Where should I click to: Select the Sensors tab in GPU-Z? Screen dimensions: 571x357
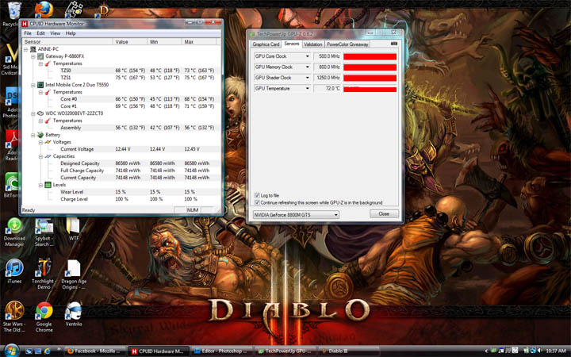(292, 44)
